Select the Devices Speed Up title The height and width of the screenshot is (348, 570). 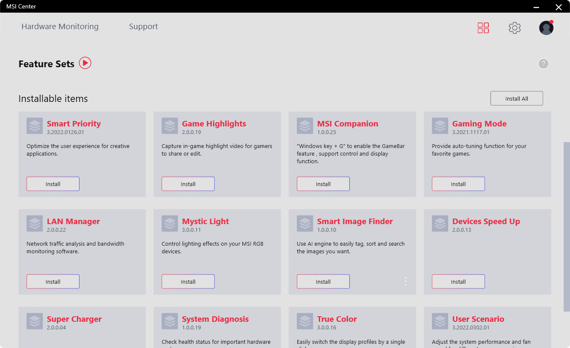[x=486, y=222]
